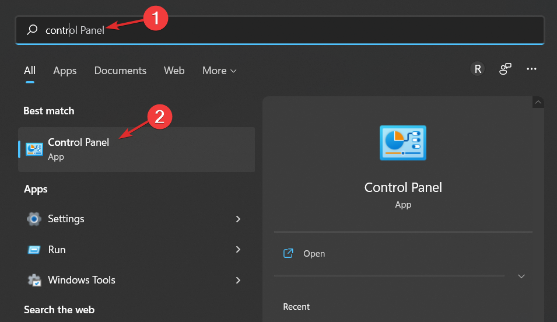The width and height of the screenshot is (557, 322).
Task: Click the large Control Panel preview icon
Action: (x=403, y=143)
